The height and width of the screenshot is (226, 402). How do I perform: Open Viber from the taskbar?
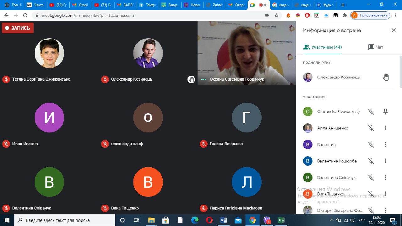(267, 220)
